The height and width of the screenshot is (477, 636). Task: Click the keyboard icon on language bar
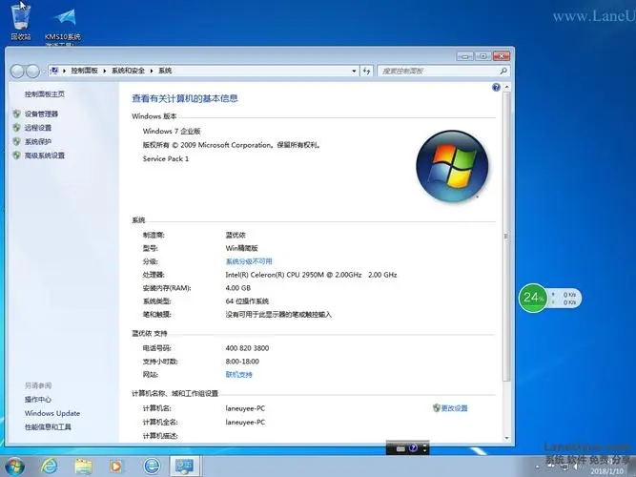tap(400, 448)
